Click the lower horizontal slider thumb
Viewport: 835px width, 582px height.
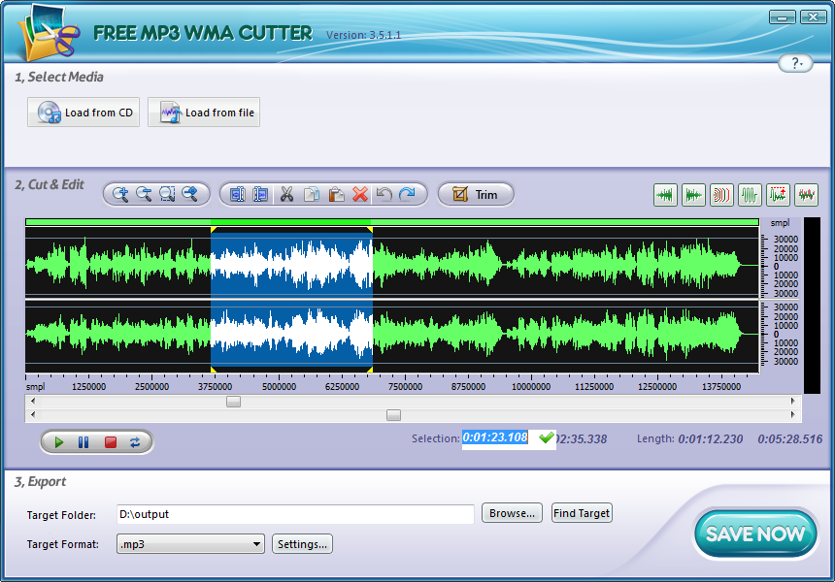click(393, 415)
